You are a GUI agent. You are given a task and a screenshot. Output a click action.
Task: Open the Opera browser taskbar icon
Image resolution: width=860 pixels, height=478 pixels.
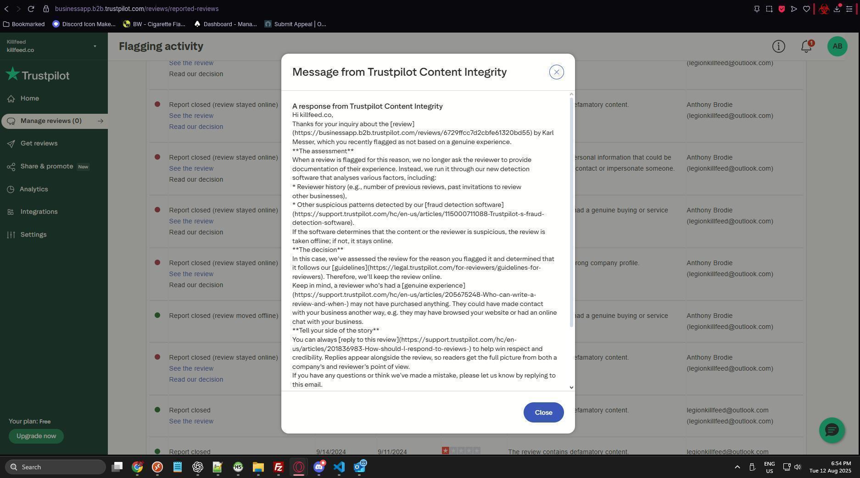[299, 467]
